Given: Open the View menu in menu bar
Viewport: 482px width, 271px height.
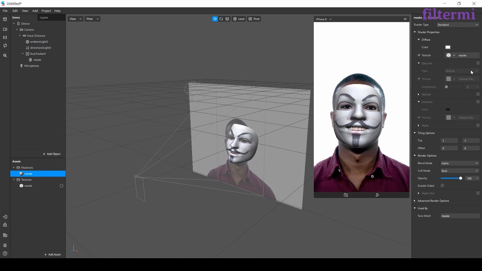Looking at the screenshot, I should coord(25,11).
